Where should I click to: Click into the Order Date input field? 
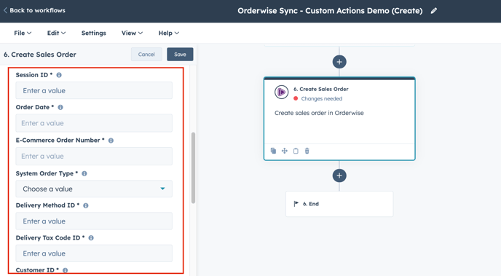[x=94, y=123]
